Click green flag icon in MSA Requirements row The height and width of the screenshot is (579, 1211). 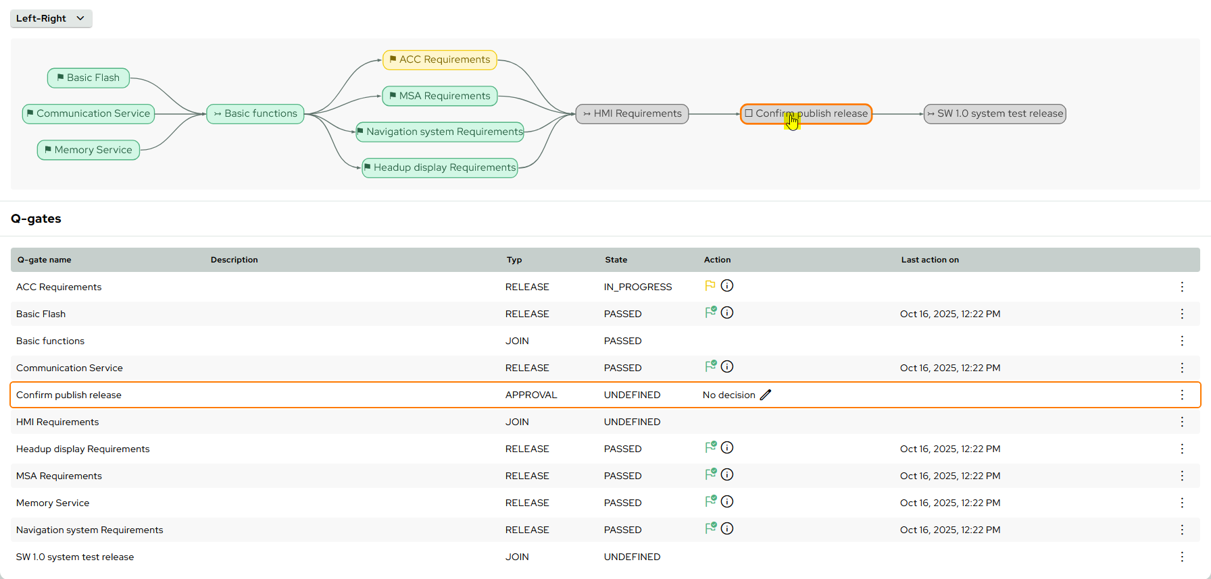[x=710, y=474]
